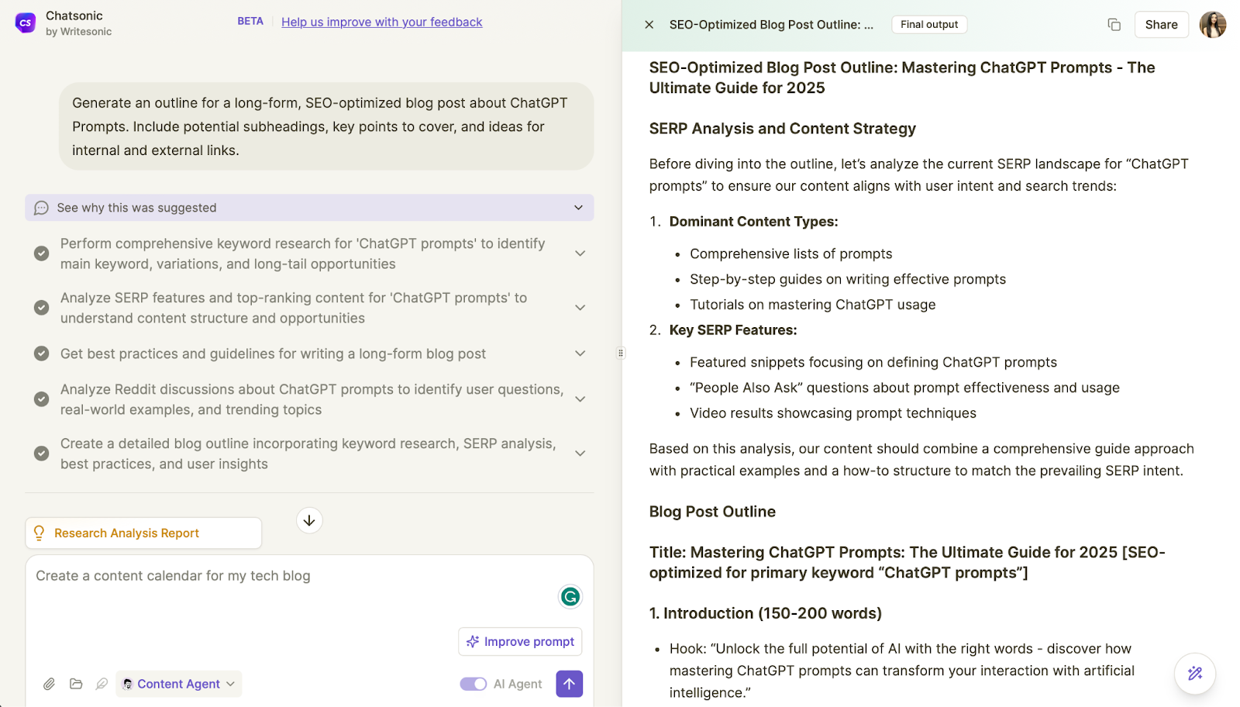
Task: Open the folder icon below input
Action: [x=76, y=684]
